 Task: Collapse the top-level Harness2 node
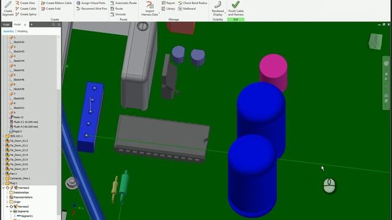pos(4,188)
